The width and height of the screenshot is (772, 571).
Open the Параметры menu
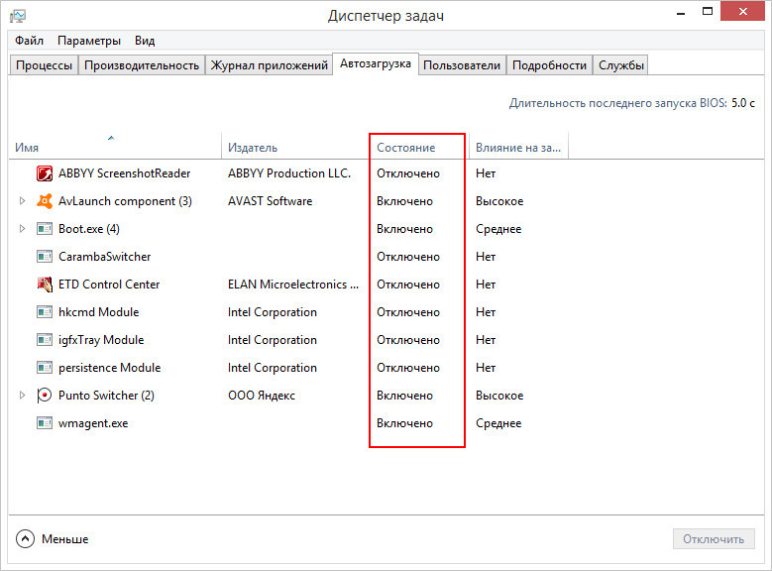point(89,41)
